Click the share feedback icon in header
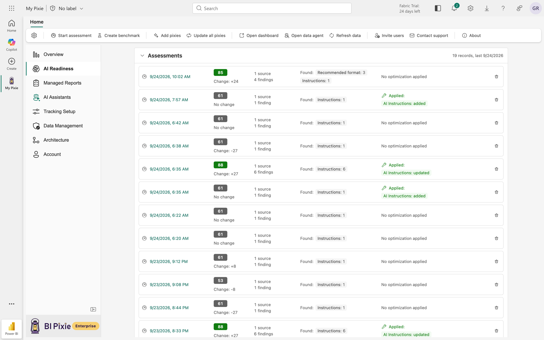Viewport: 544px width, 340px height. (x=520, y=8)
